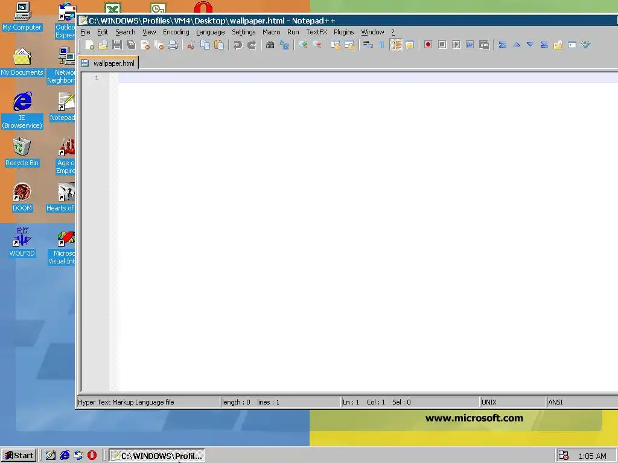Toggle Show All Characters pilcrow icon
This screenshot has height=463, width=618.
click(381, 45)
